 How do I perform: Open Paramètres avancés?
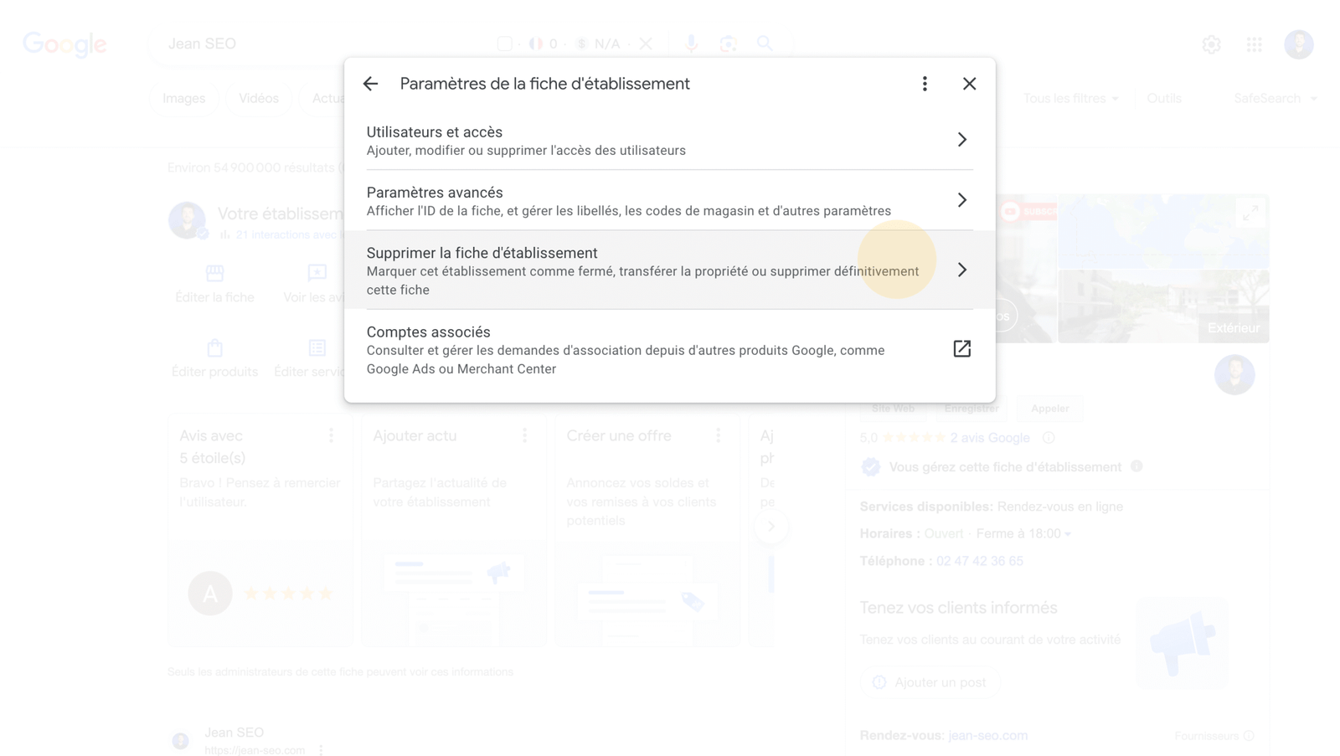(x=669, y=200)
